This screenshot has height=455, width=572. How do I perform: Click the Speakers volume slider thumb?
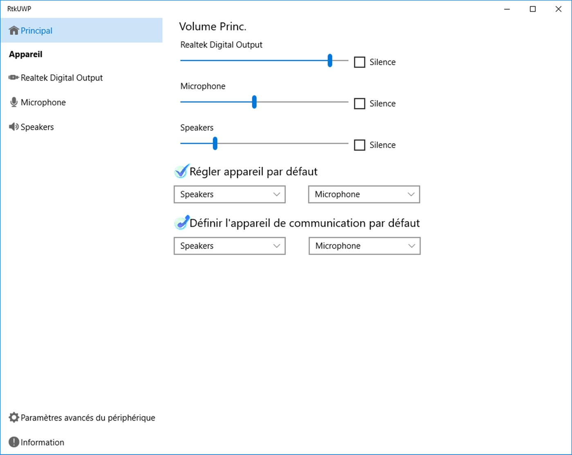click(x=215, y=143)
